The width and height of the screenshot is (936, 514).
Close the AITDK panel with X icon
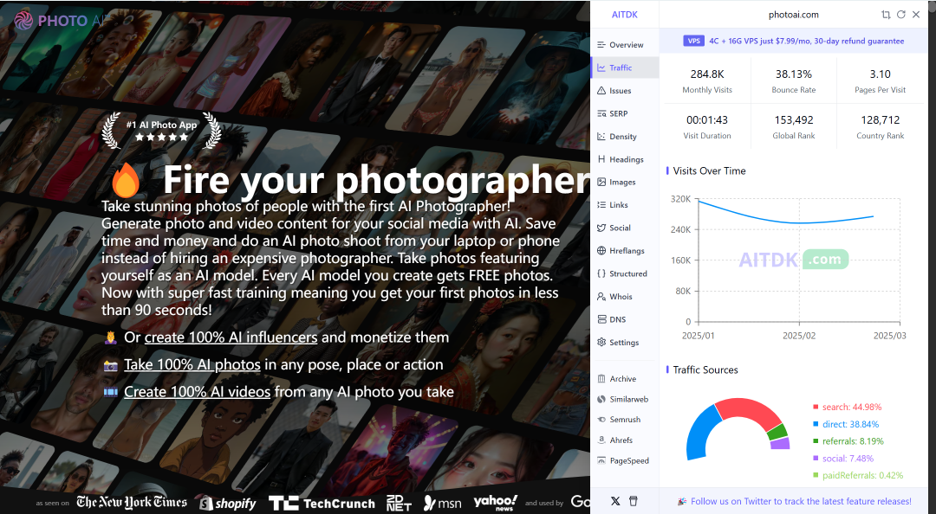pyautogui.click(x=916, y=15)
